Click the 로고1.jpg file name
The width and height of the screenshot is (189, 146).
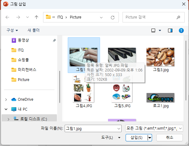pyautogui.click(x=161, y=106)
